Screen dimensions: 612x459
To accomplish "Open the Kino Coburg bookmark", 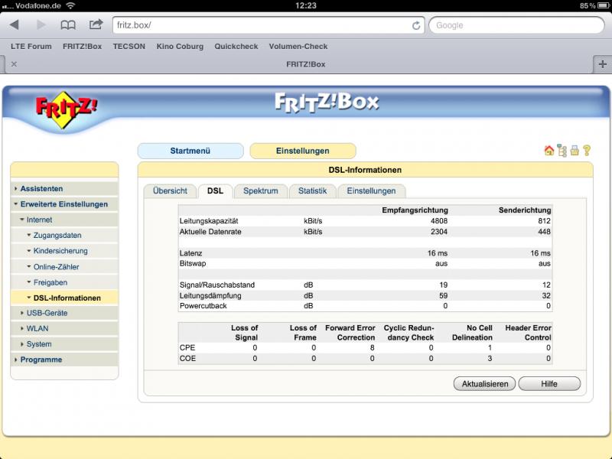I will 180,47.
